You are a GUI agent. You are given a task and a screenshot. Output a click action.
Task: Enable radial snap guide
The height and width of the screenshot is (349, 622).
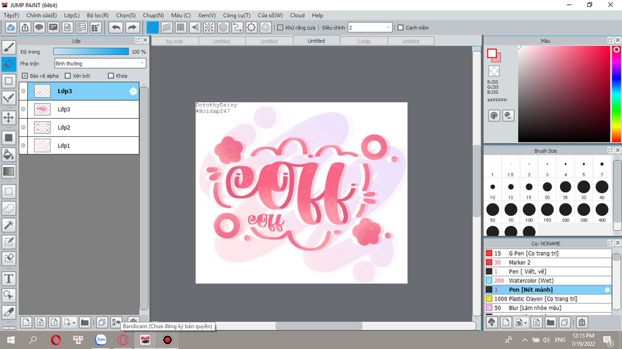click(x=209, y=28)
